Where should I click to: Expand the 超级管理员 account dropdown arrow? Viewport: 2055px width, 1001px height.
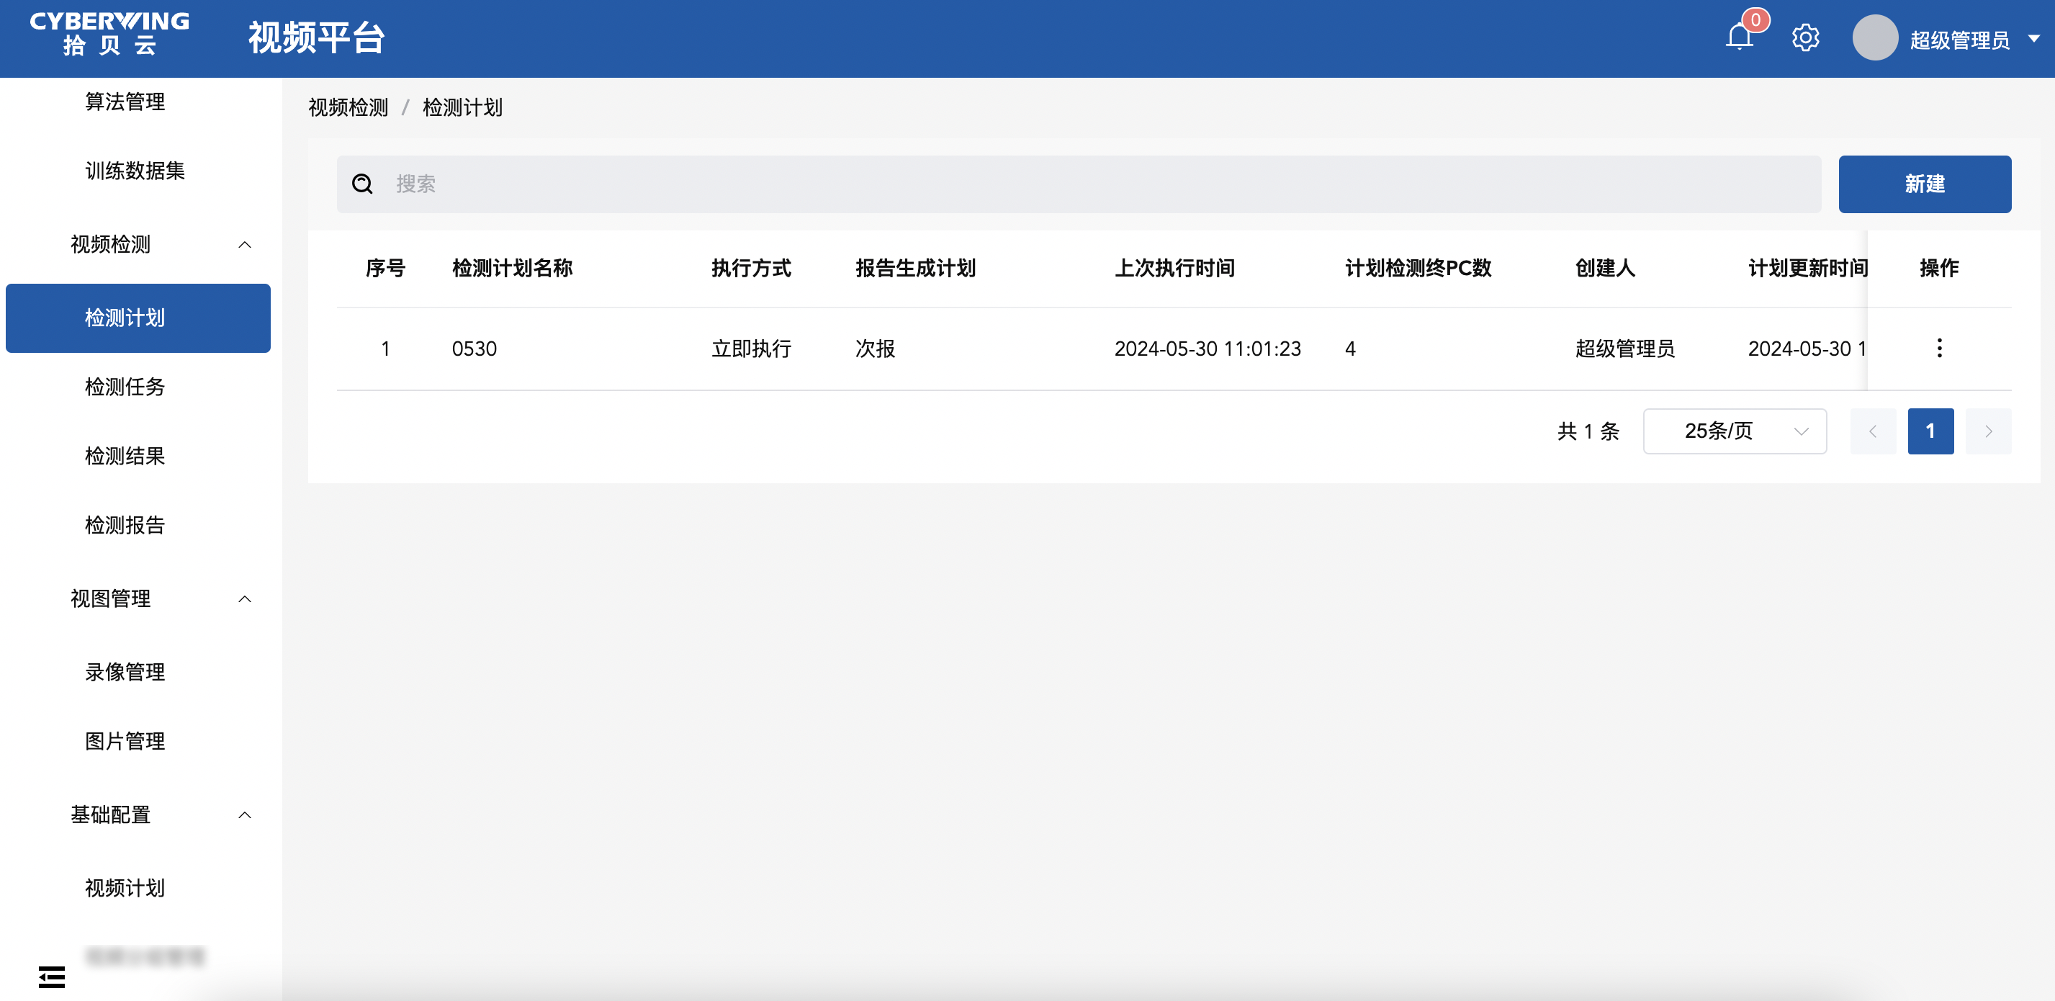coord(2033,37)
